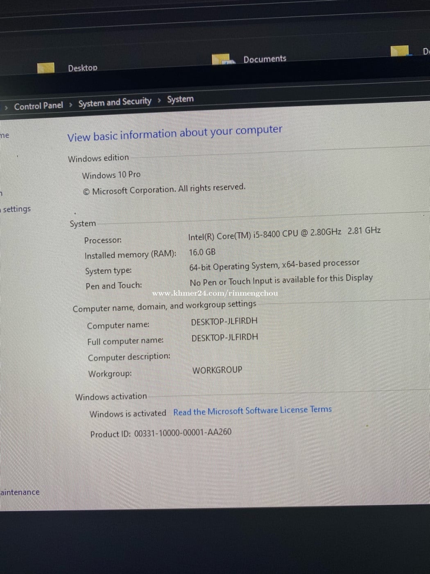This screenshot has height=574, width=430.
Task: Expand chevron after Control Panel breadcrumb
Action: pyautogui.click(x=71, y=105)
